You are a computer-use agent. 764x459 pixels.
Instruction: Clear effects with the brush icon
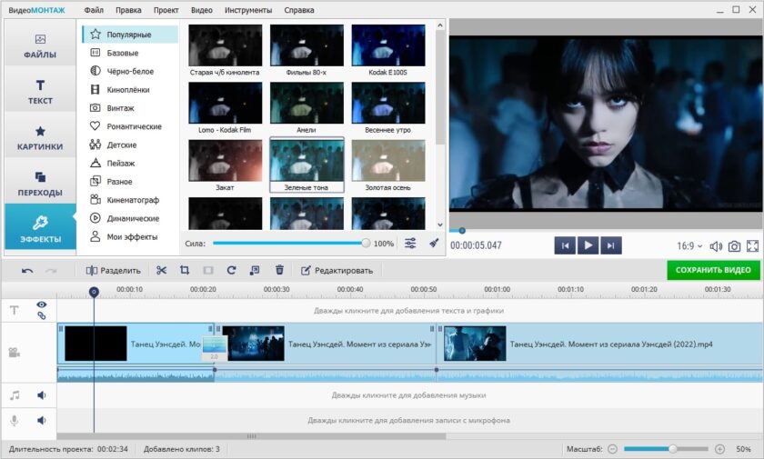click(x=434, y=244)
